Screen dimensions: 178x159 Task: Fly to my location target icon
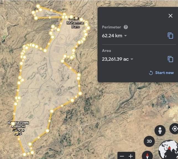pos(174,129)
